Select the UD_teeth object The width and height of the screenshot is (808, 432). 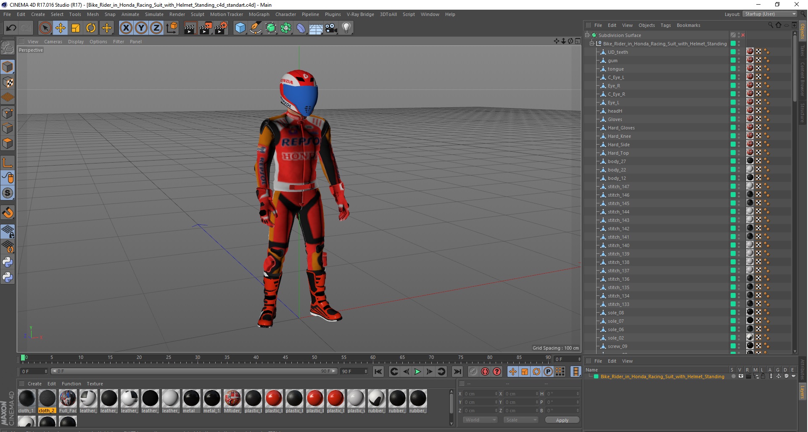(x=618, y=52)
